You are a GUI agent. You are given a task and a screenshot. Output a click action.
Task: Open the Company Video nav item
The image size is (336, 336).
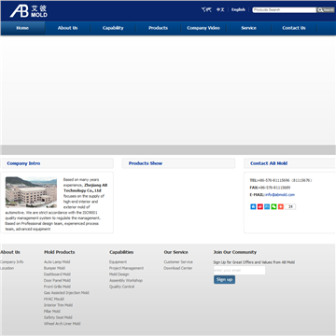(203, 28)
